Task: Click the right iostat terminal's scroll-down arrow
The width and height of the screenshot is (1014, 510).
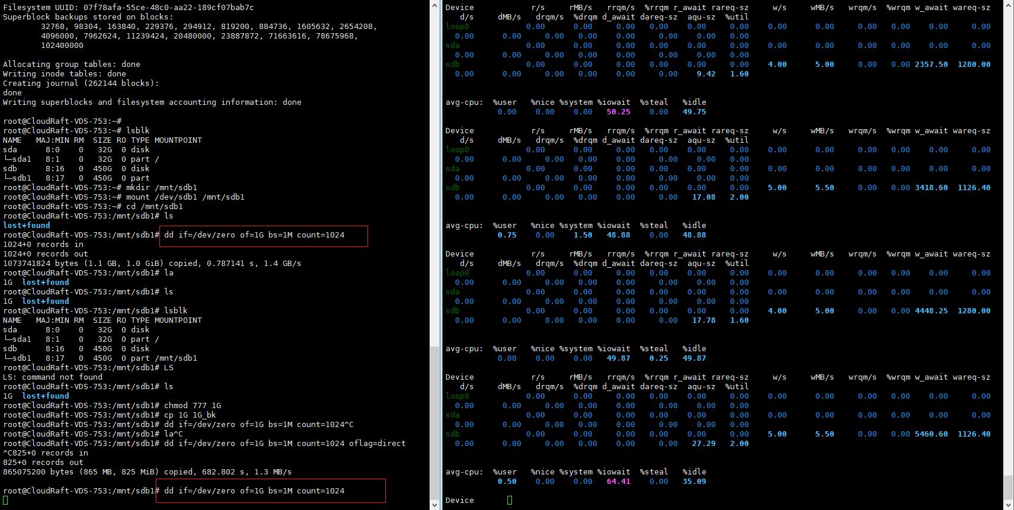Action: (1009, 505)
